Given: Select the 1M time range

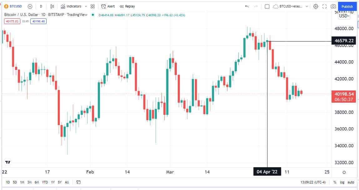Looking at the screenshot, I should click(22, 182).
